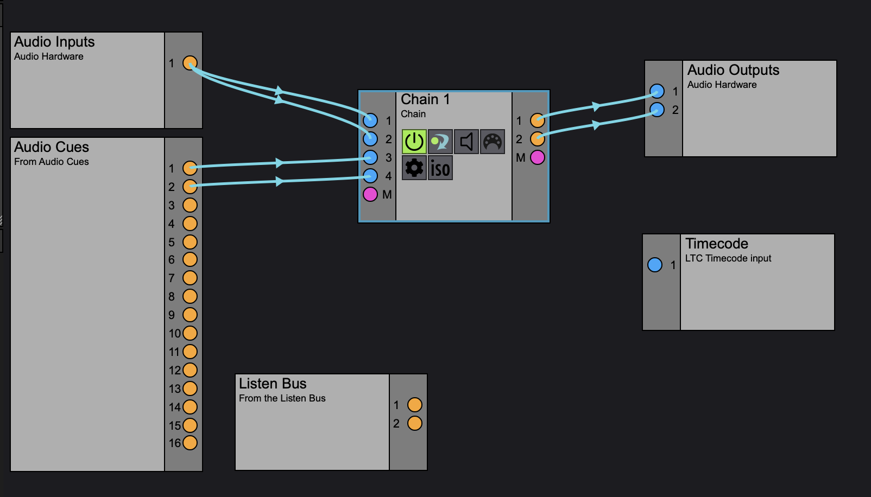Toggle the iso button in Chain 1
Viewport: 871px width, 497px height.
pyautogui.click(x=440, y=168)
